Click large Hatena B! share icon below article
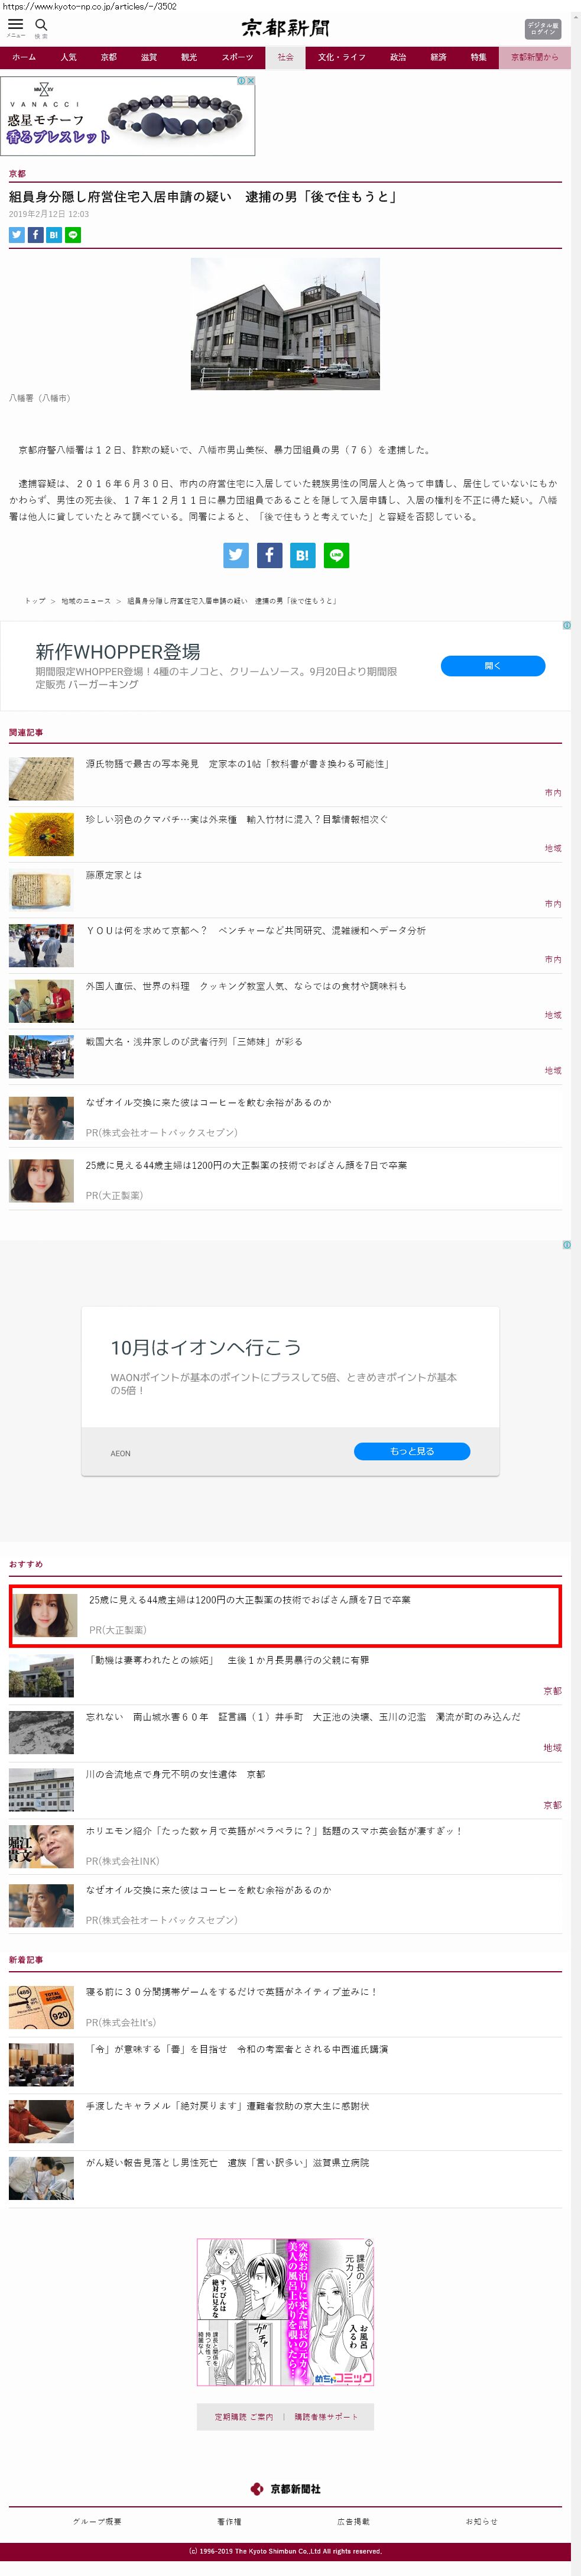This screenshot has width=581, height=2576. coord(302,555)
